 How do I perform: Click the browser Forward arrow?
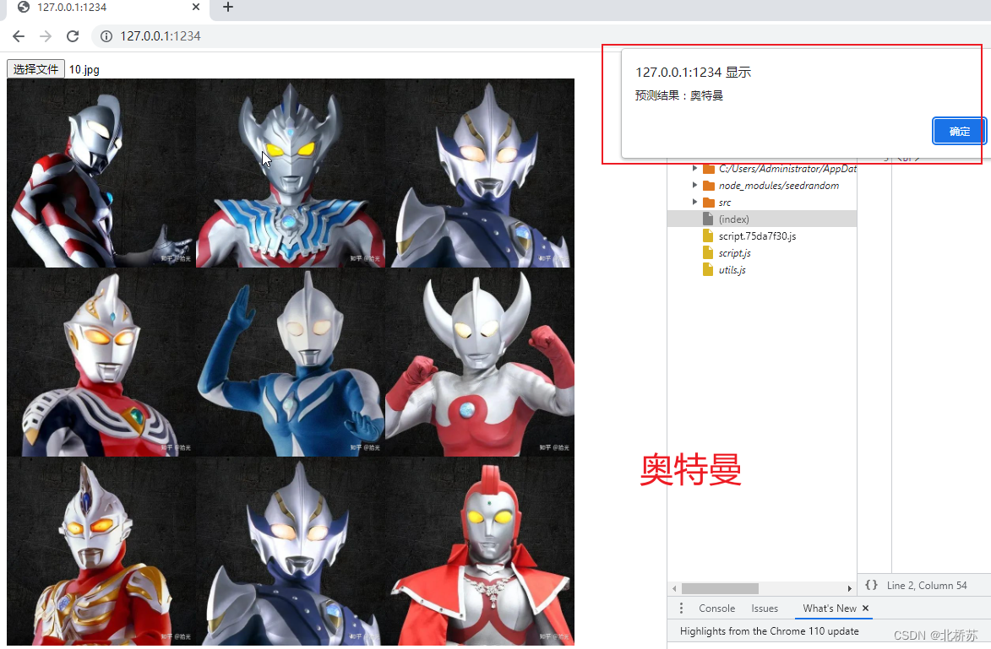pos(46,36)
